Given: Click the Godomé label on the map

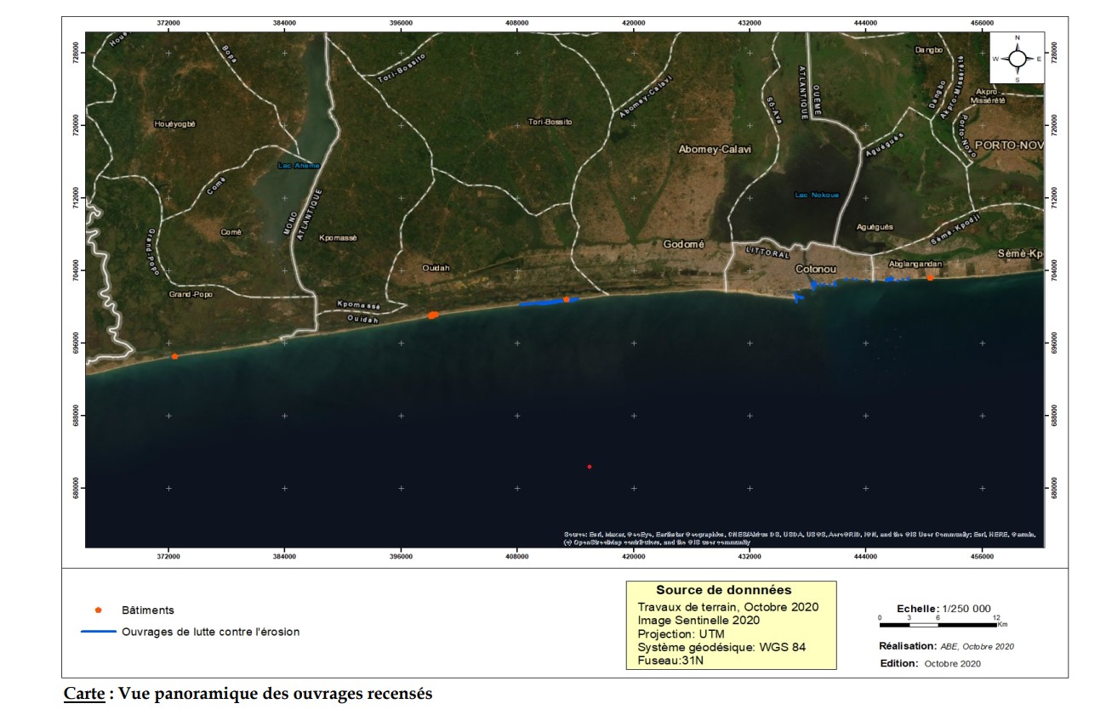Looking at the screenshot, I should (x=684, y=245).
